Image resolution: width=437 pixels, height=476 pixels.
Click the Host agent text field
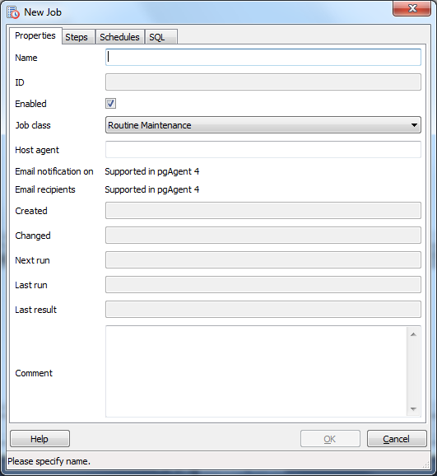pos(263,150)
